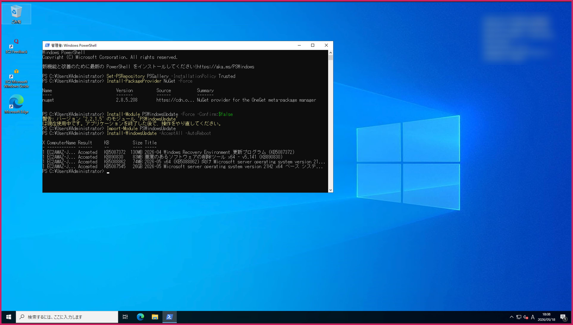Screen dimensions: 573x325
Task: Maximize the PowerShell window
Action: tap(313, 45)
